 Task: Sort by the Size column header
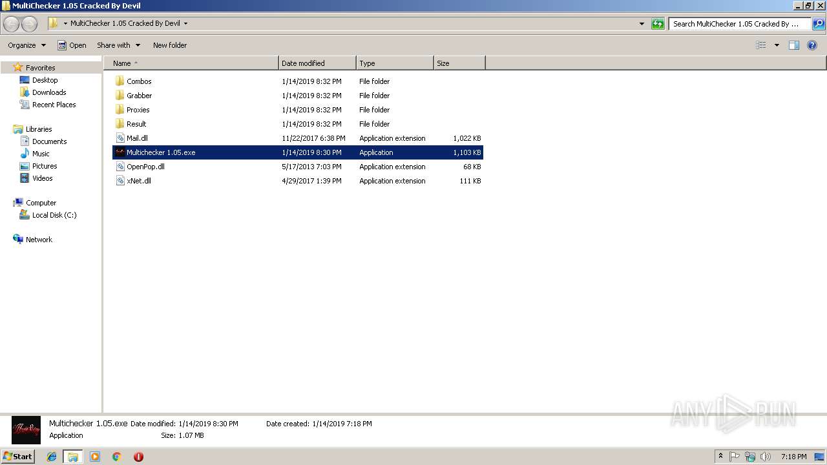459,63
